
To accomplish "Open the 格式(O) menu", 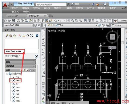I will tap(57, 8).
